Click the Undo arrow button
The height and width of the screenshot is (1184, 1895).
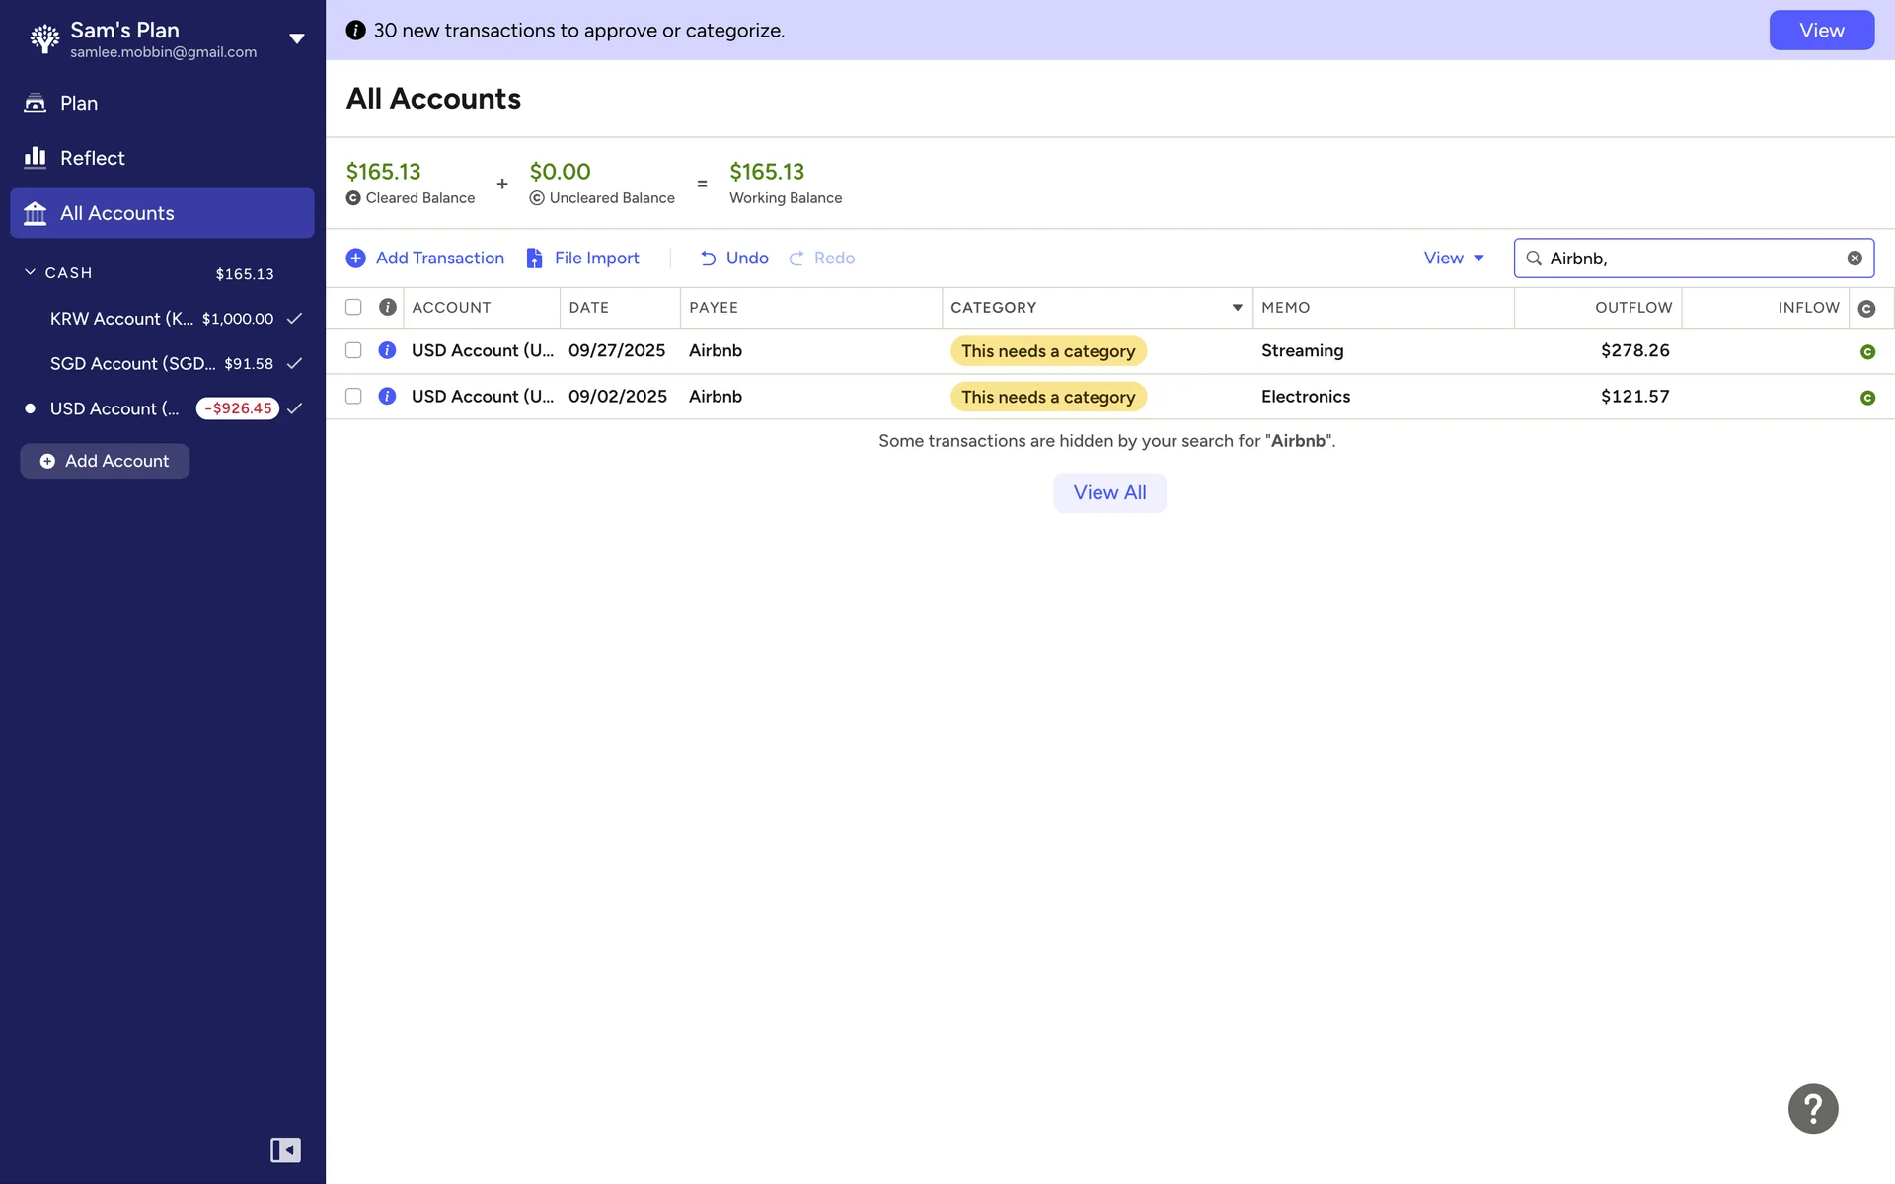click(733, 258)
